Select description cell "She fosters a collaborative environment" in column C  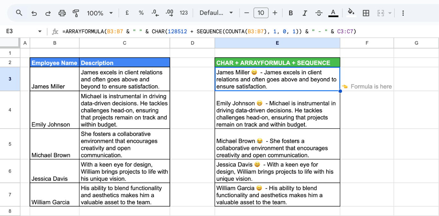click(x=125, y=144)
